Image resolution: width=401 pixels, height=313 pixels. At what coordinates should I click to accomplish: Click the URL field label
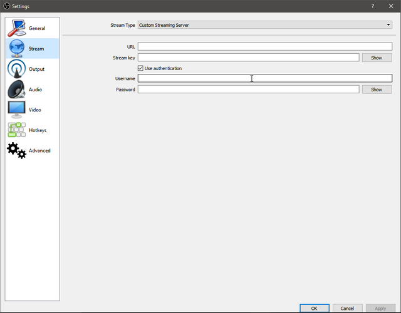[x=131, y=47]
